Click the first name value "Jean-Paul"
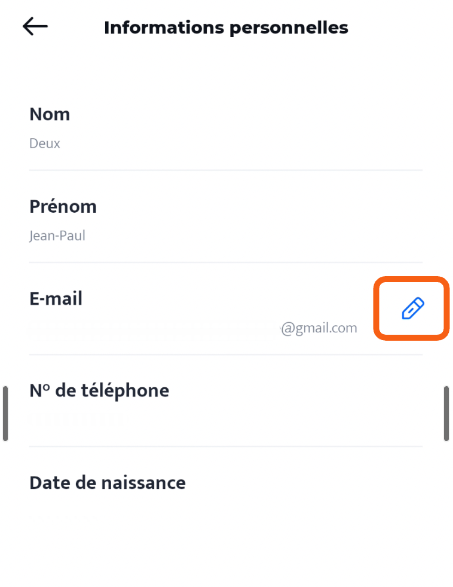453x587 pixels. click(x=57, y=236)
